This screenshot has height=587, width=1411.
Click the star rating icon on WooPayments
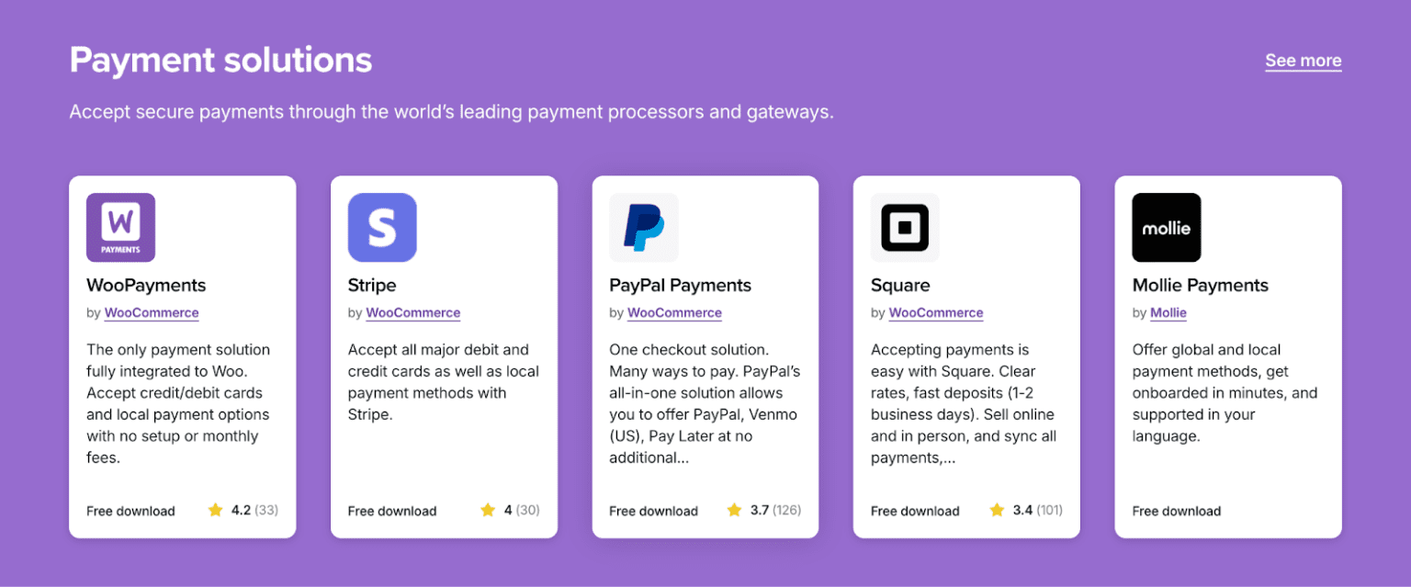pyautogui.click(x=214, y=510)
